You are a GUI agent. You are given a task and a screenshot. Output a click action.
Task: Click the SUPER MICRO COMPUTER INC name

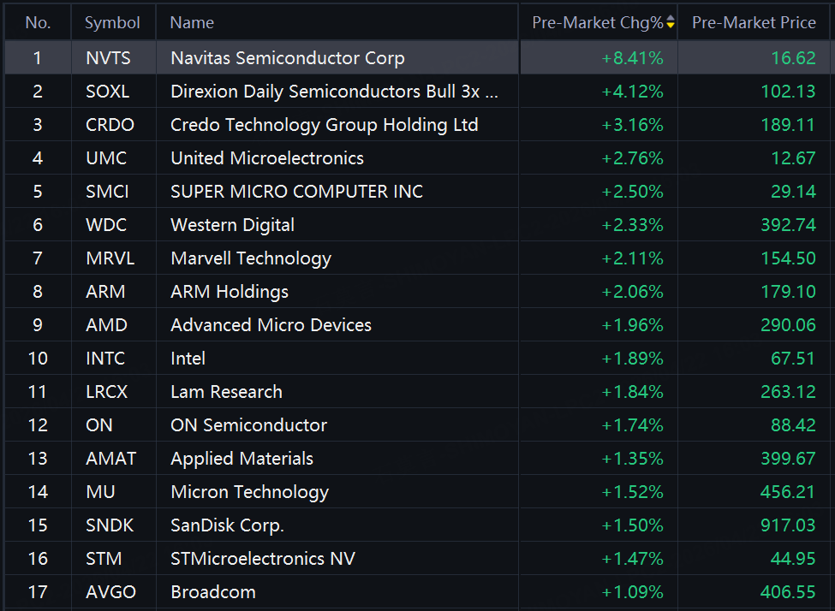click(x=296, y=192)
